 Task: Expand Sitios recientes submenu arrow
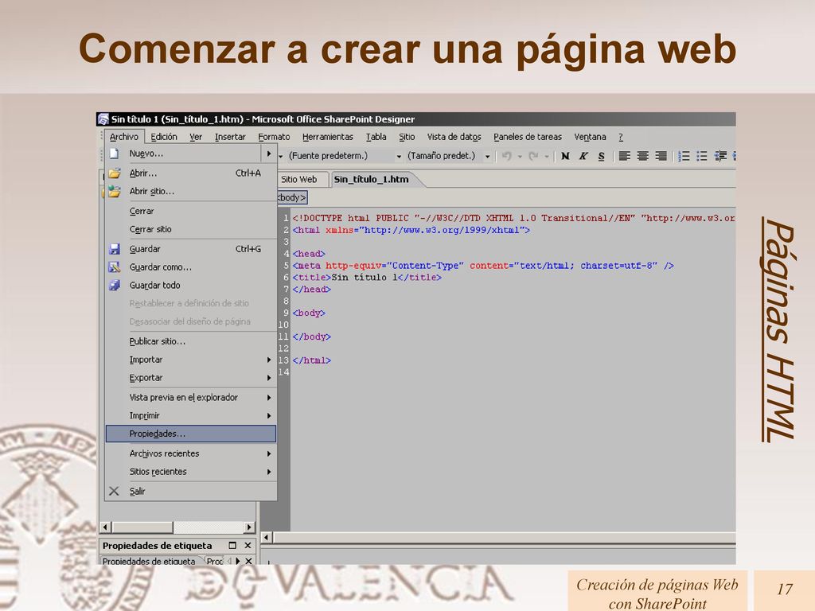coord(269,472)
